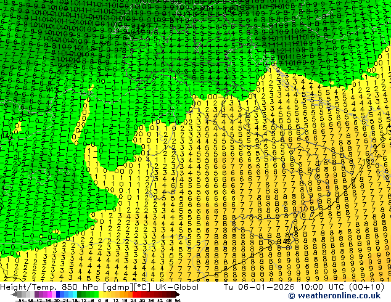Pick the cyan swatch near -18 in legend
Screen dimensions: 391x302
tap(75, 294)
